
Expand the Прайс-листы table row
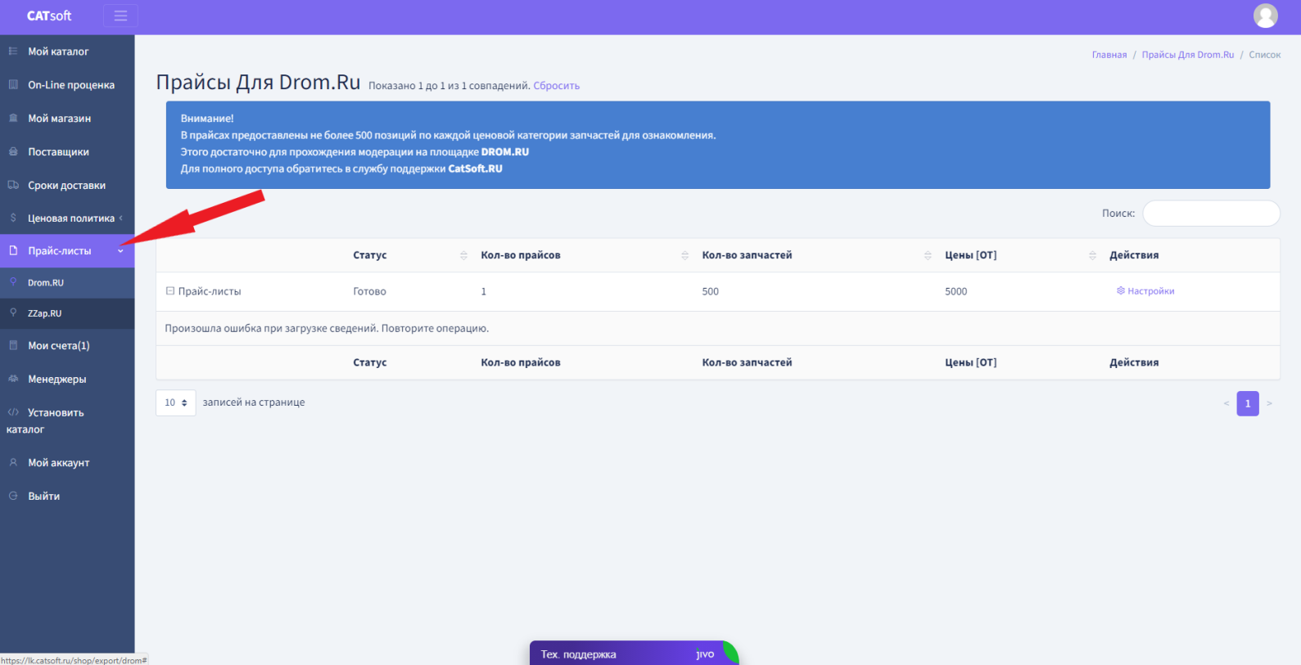coord(170,291)
